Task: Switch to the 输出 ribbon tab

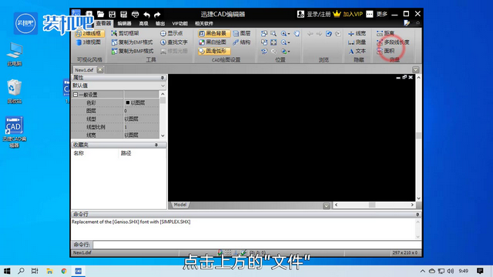Action: (x=160, y=24)
